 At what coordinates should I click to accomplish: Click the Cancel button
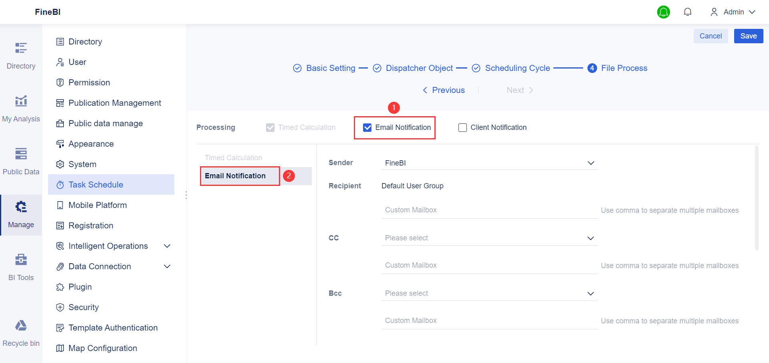(x=710, y=36)
